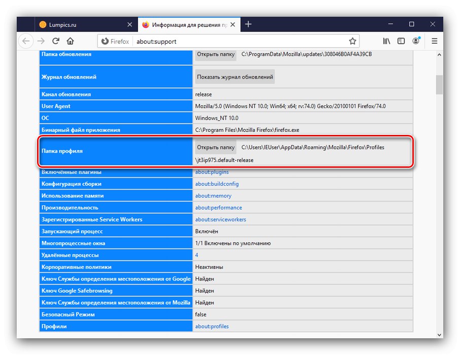This screenshot has height=355, width=460.
Task: Click the Неактивны value
Action: point(209,267)
